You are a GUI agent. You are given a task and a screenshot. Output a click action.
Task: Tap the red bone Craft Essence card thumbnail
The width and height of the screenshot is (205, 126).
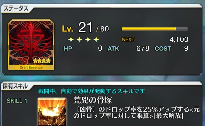pos(31,45)
